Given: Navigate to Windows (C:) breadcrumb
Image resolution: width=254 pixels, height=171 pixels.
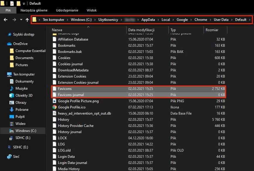Looking at the screenshot, I should click(81, 20).
